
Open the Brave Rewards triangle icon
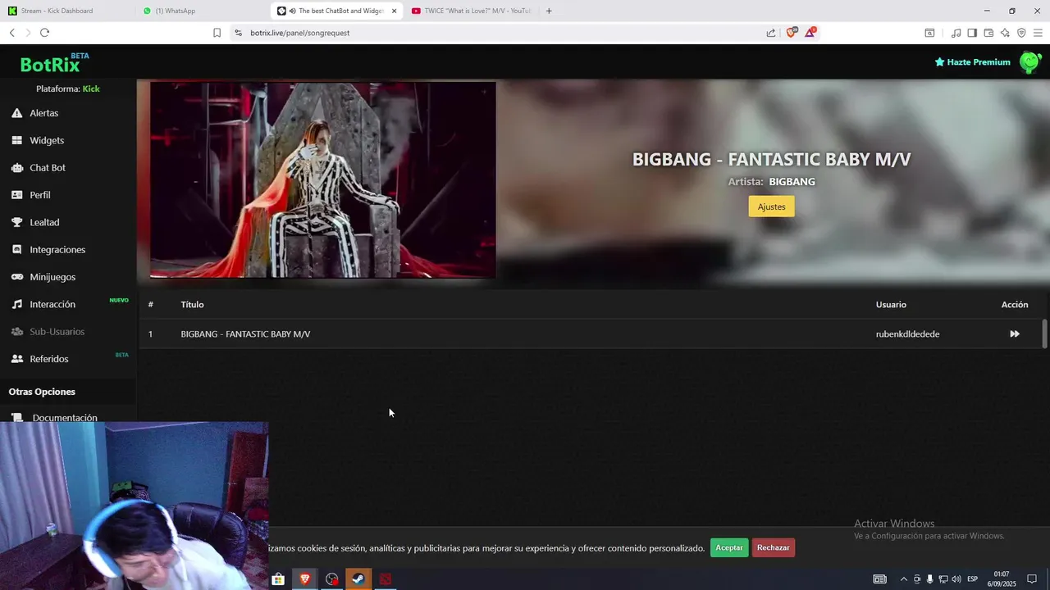(810, 32)
